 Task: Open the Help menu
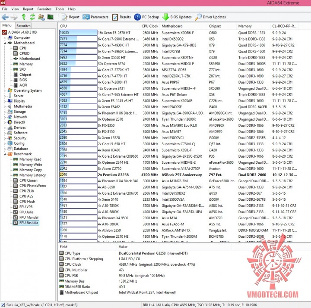[72, 9]
